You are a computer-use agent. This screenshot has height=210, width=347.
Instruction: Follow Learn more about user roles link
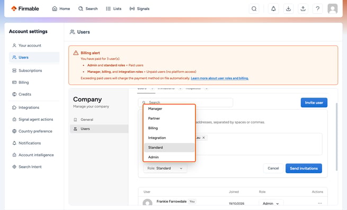click(219, 78)
